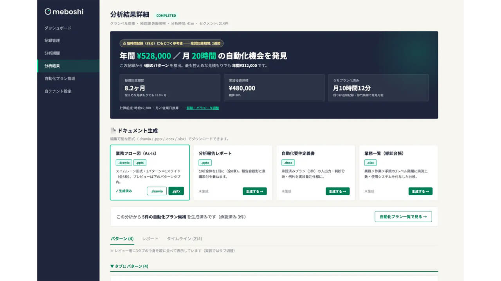
Task: Click the .drawio format tag under 業務フロー図
Action: (x=124, y=163)
